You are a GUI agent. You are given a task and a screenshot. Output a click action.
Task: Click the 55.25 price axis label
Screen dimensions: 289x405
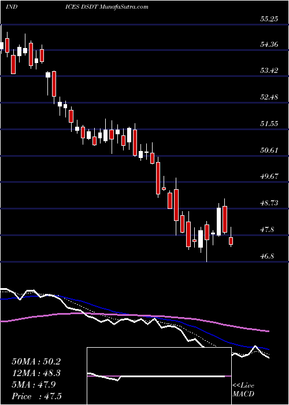(269, 19)
